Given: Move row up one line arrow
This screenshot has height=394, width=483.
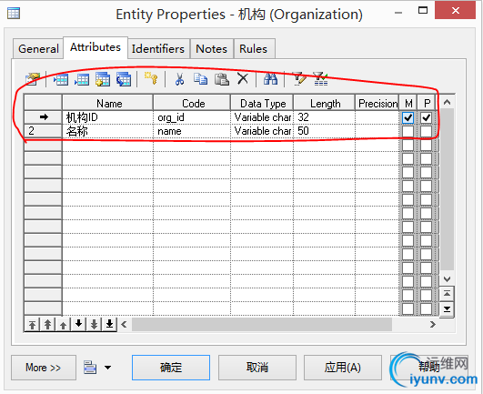Looking at the screenshot, I should click(63, 324).
